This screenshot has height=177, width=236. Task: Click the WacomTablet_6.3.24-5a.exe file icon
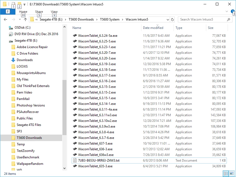pyautogui.click(x=75, y=35)
